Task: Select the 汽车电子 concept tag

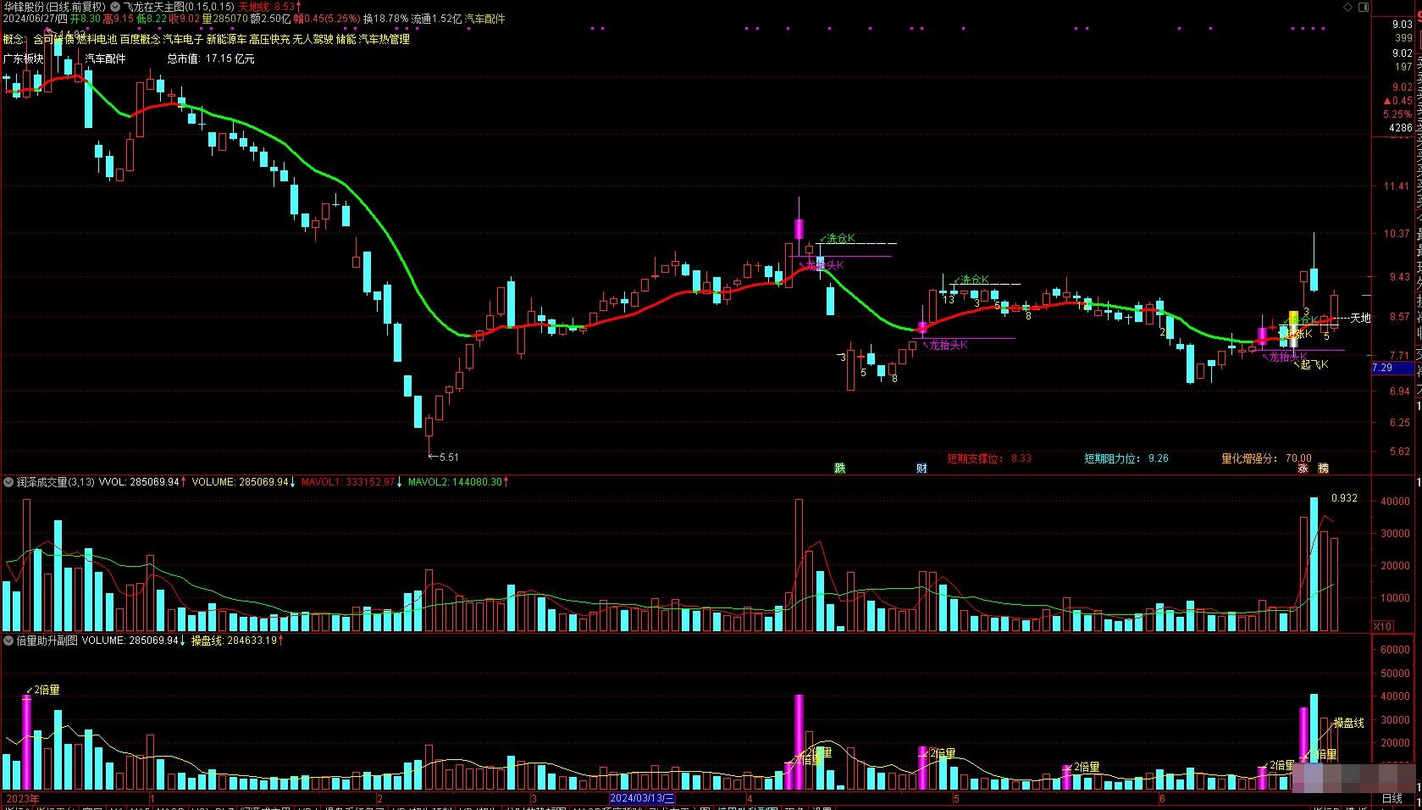Action: [183, 39]
